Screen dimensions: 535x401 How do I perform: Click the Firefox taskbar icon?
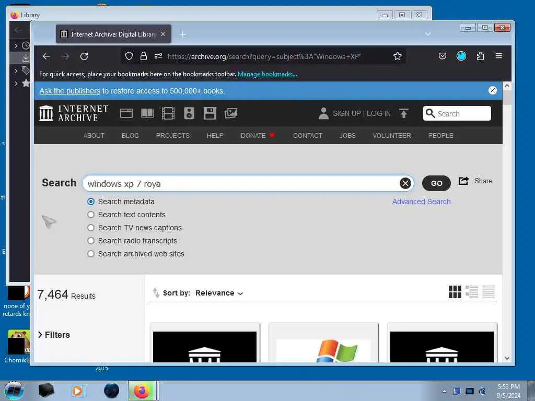(x=142, y=391)
